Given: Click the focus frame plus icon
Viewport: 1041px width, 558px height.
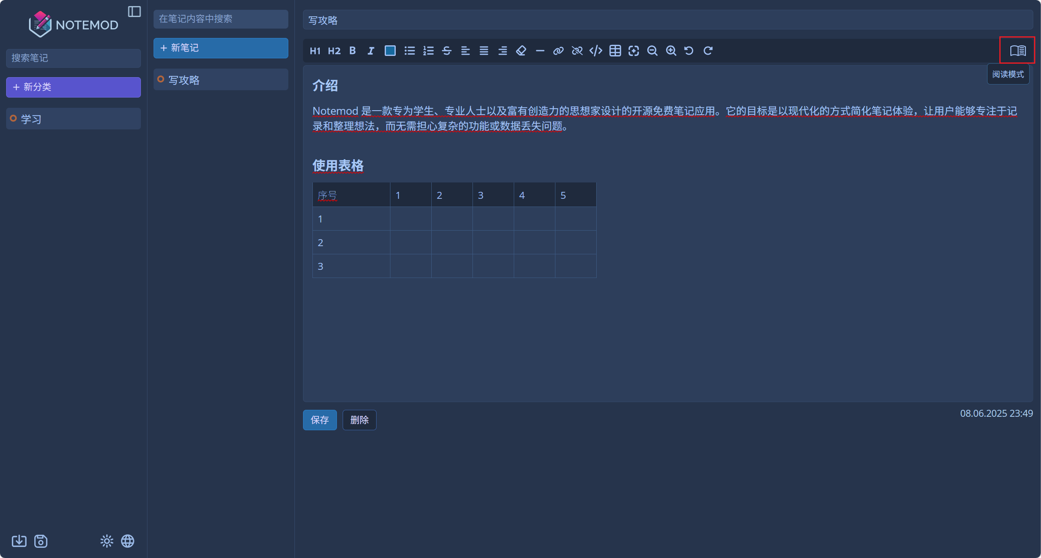Looking at the screenshot, I should (633, 51).
